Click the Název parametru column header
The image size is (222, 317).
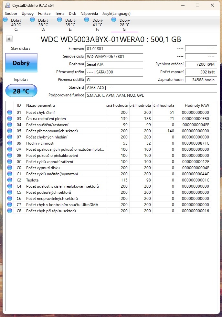tap(65, 105)
